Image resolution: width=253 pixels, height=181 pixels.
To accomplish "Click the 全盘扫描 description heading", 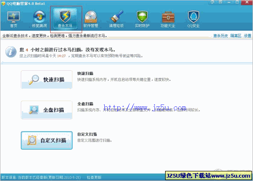I will pos(85,104).
